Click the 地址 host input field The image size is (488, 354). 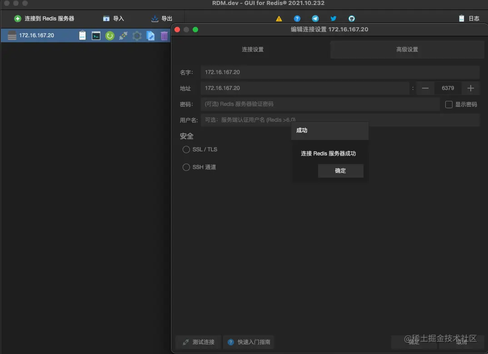(305, 88)
